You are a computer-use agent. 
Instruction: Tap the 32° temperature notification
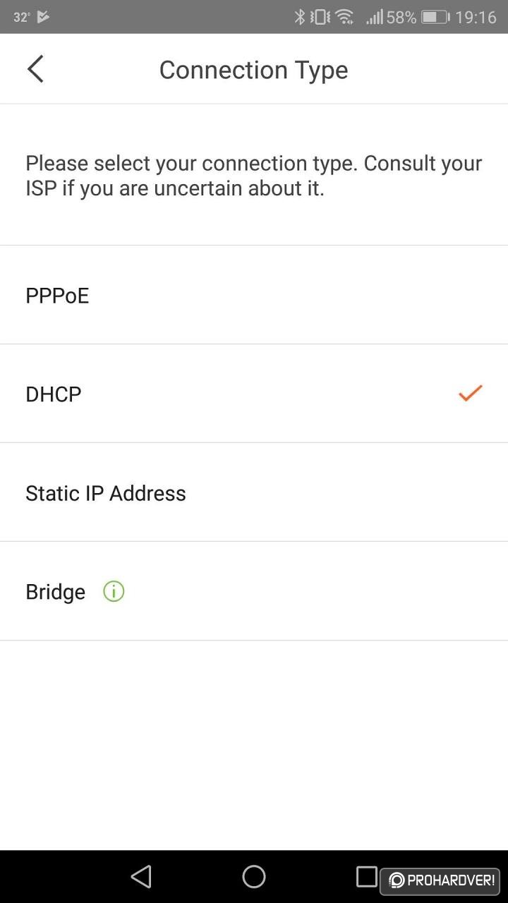(x=22, y=17)
